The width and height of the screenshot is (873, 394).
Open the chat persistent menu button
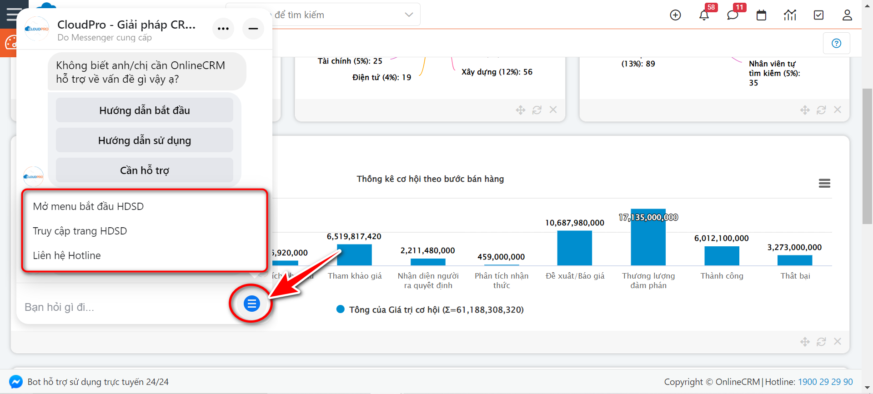click(251, 303)
